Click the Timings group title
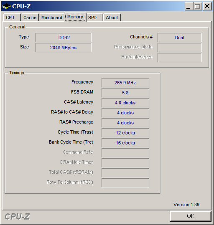 point(17,73)
